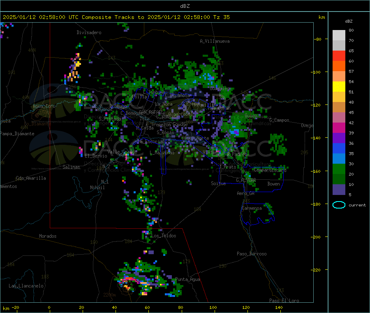Click the cyan 'current' track ellipse icon

coord(339,205)
